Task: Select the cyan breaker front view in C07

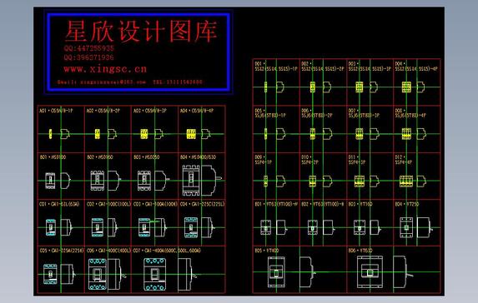Action: [x=155, y=274]
